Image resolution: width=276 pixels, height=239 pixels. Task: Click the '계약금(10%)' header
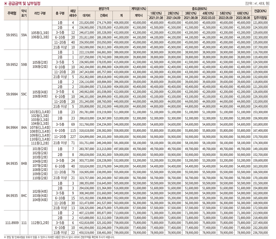point(139,9)
